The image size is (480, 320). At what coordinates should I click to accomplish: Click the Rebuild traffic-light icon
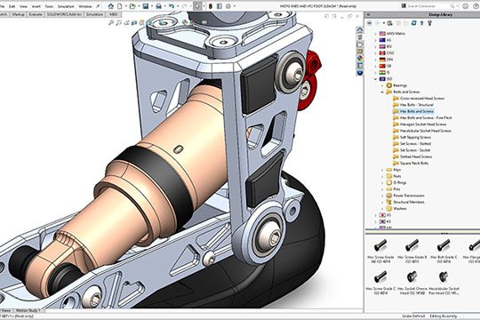pyautogui.click(x=211, y=6)
